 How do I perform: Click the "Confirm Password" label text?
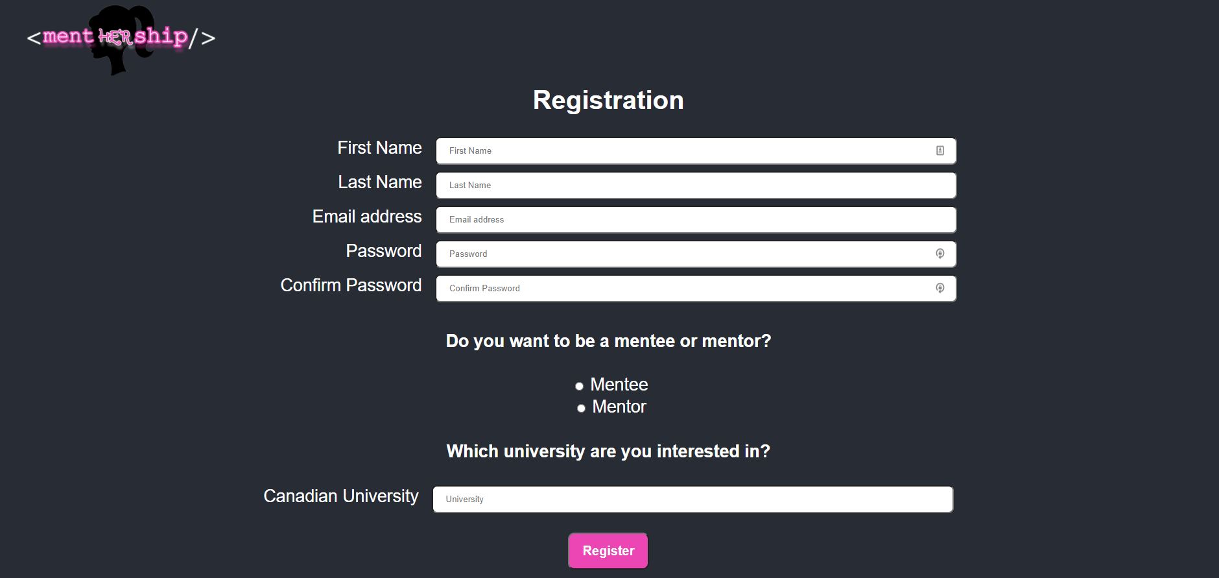pyautogui.click(x=351, y=285)
